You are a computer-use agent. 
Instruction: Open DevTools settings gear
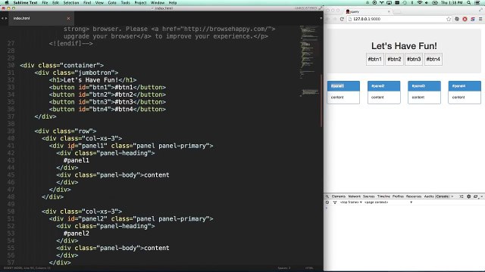point(468,196)
